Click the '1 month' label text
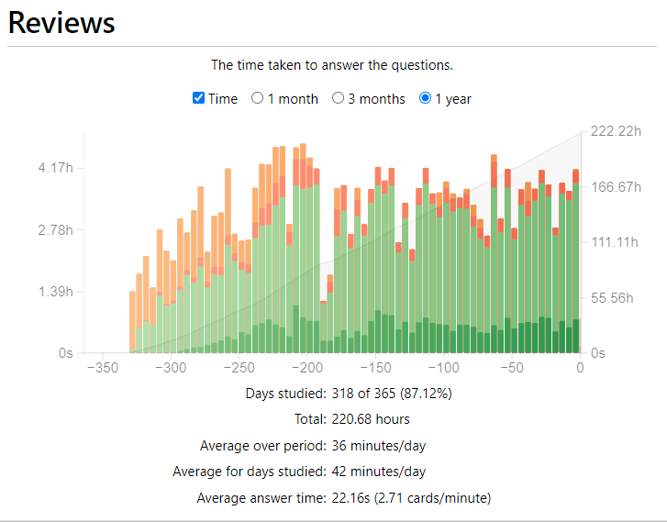 click(x=293, y=99)
